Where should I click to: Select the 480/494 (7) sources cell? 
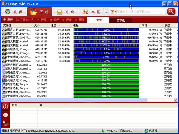(x=155, y=41)
